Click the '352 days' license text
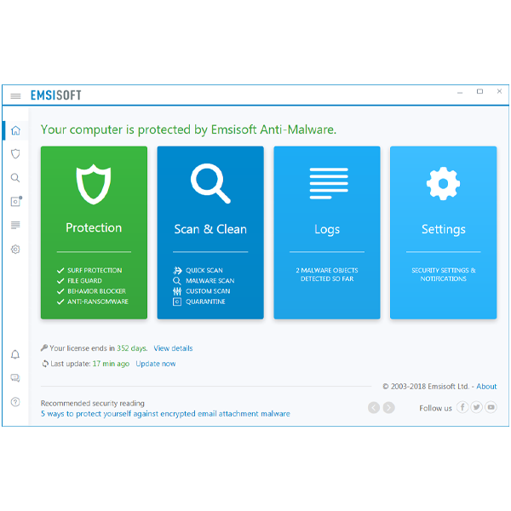Image resolution: width=511 pixels, height=511 pixels. [132, 348]
